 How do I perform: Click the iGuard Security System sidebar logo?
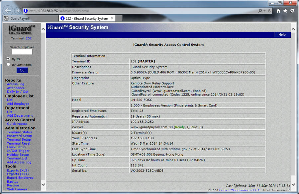tap(21, 30)
